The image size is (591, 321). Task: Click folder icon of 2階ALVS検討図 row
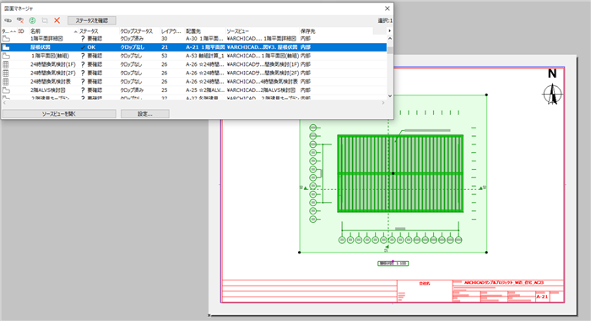point(6,90)
